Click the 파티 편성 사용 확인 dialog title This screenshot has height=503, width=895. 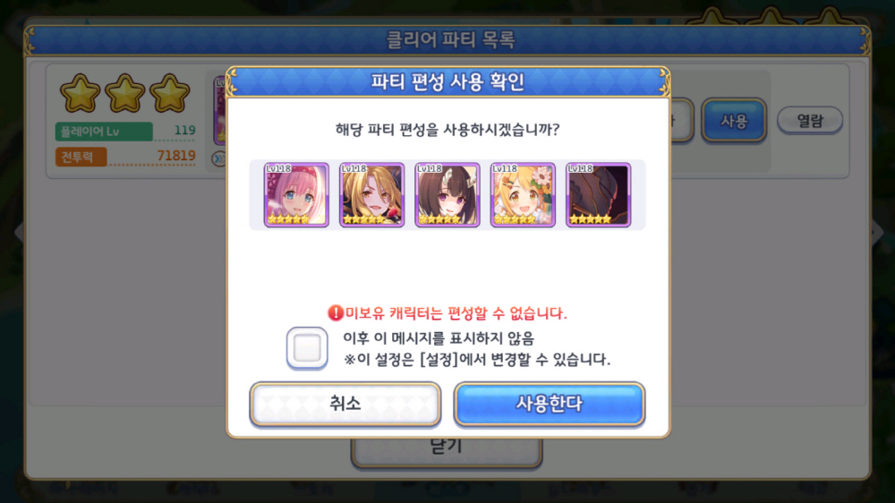pos(447,81)
